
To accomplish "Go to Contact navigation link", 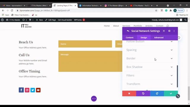I will (159, 26).
